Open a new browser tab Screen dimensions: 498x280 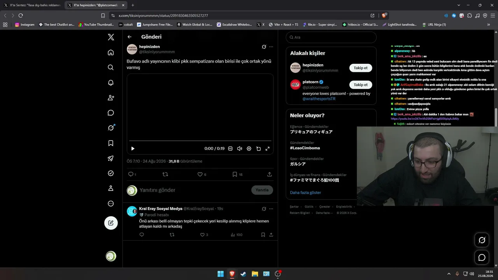point(133,5)
